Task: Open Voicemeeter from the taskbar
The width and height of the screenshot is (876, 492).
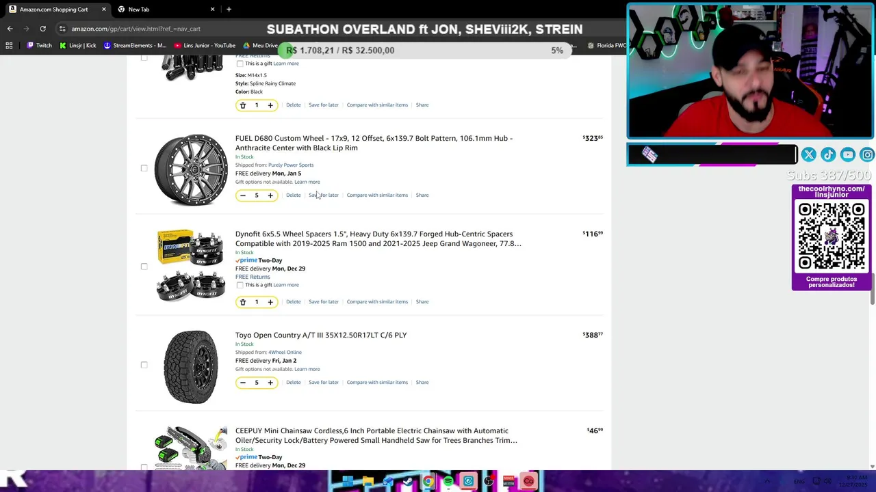Action: [508, 481]
